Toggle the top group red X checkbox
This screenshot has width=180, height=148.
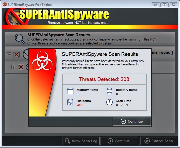click(x=16, y=55)
